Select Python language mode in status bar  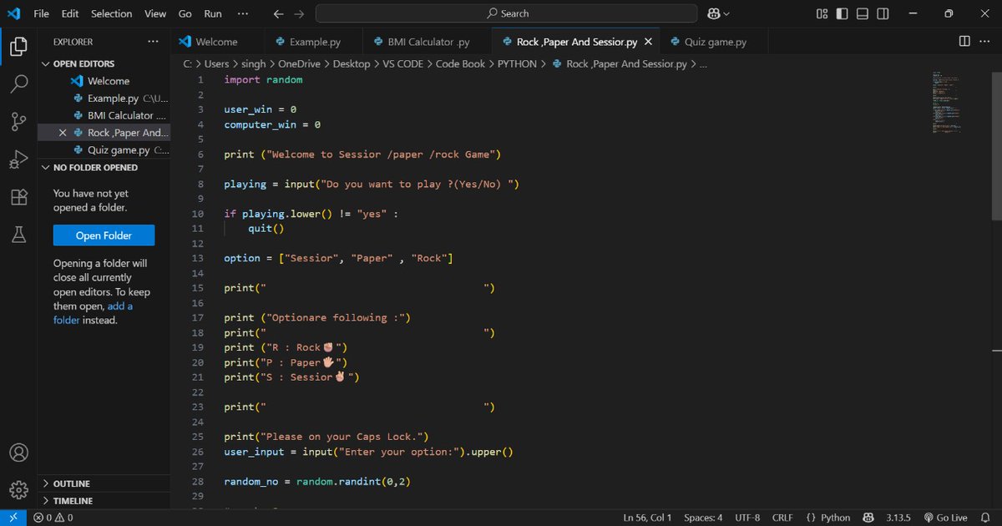tap(835, 518)
